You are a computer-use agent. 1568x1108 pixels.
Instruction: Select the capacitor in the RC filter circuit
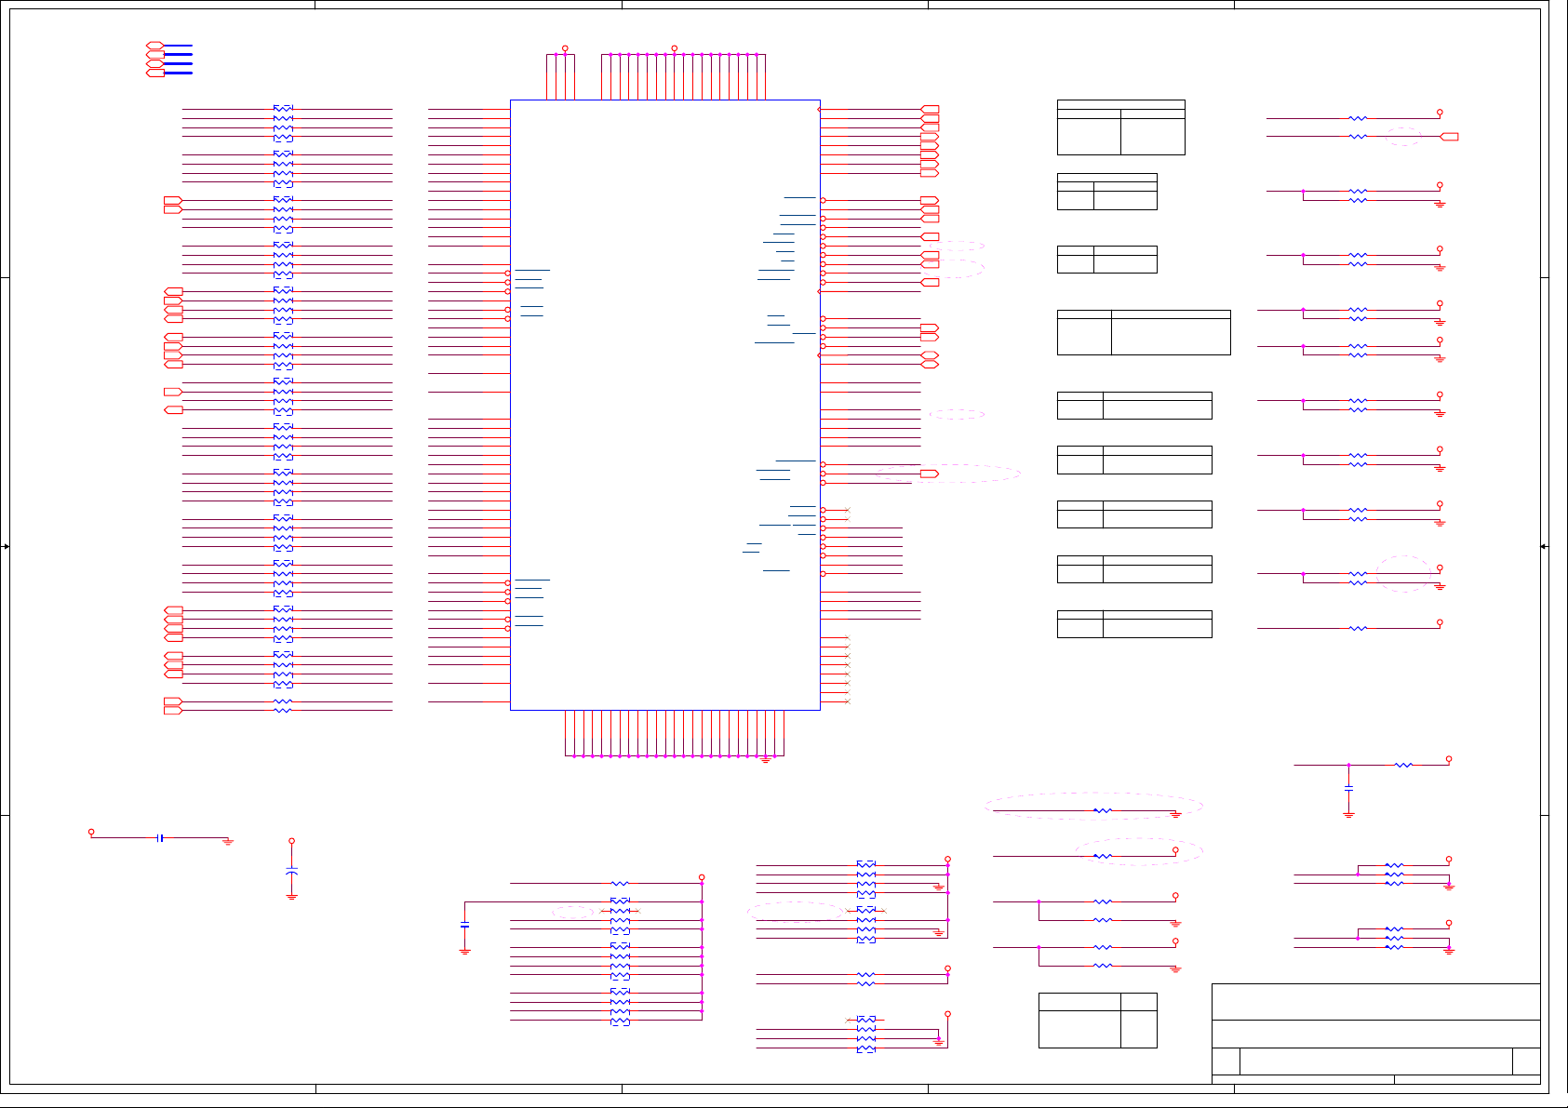[x=1348, y=788]
